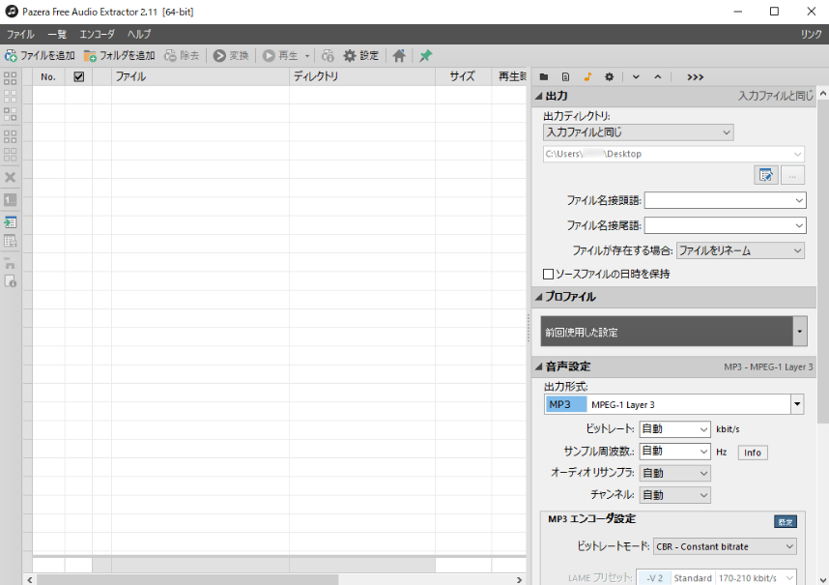Click the gear icon in the right panel header

pos(608,76)
